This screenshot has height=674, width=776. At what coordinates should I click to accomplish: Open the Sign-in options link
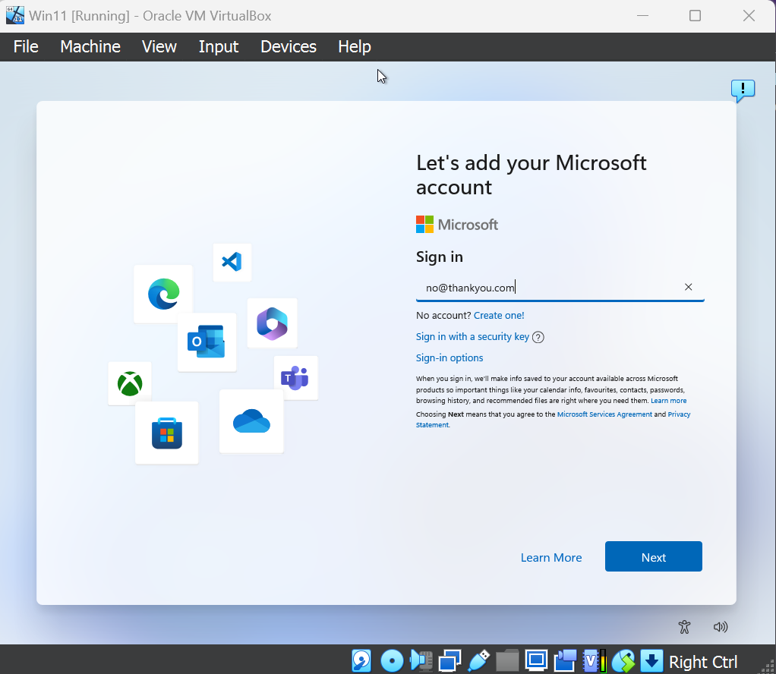tap(450, 358)
